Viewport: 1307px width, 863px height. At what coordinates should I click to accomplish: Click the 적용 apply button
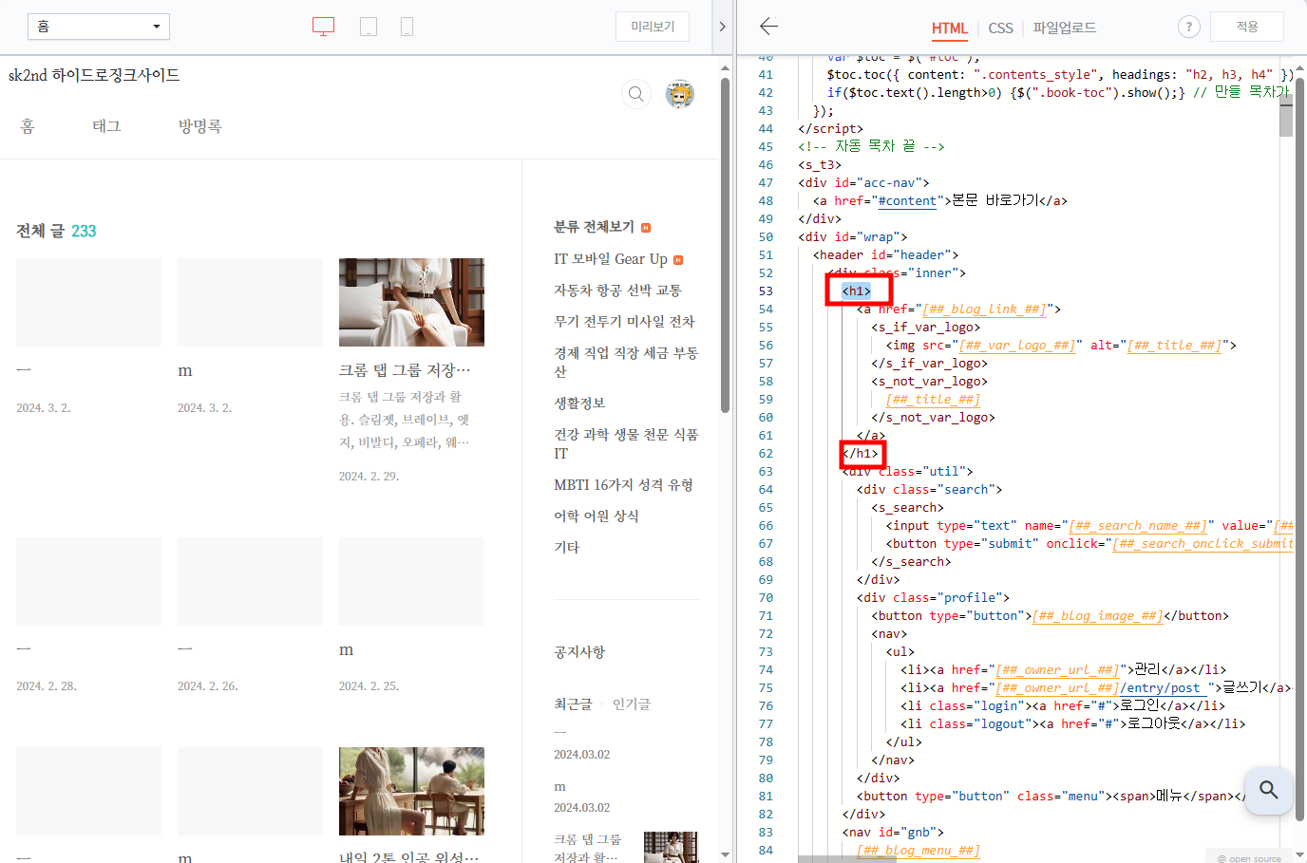coord(1246,27)
